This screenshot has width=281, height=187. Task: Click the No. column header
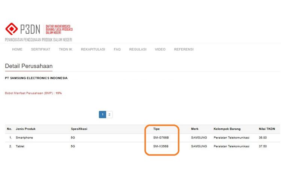click(x=9, y=129)
